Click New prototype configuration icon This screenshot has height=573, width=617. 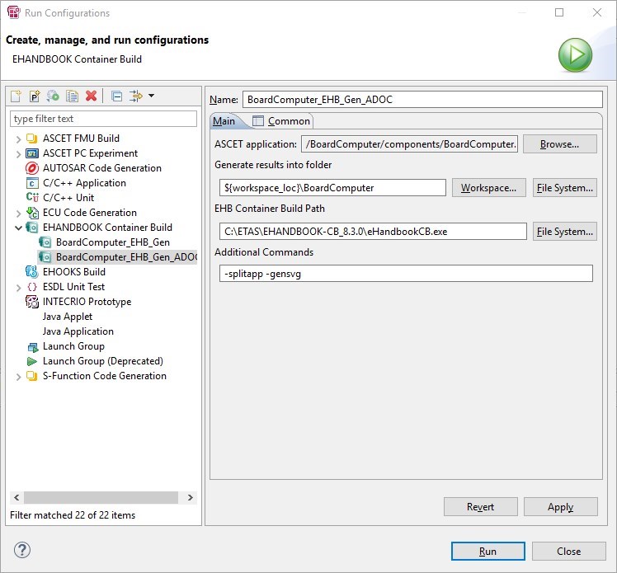(x=35, y=96)
